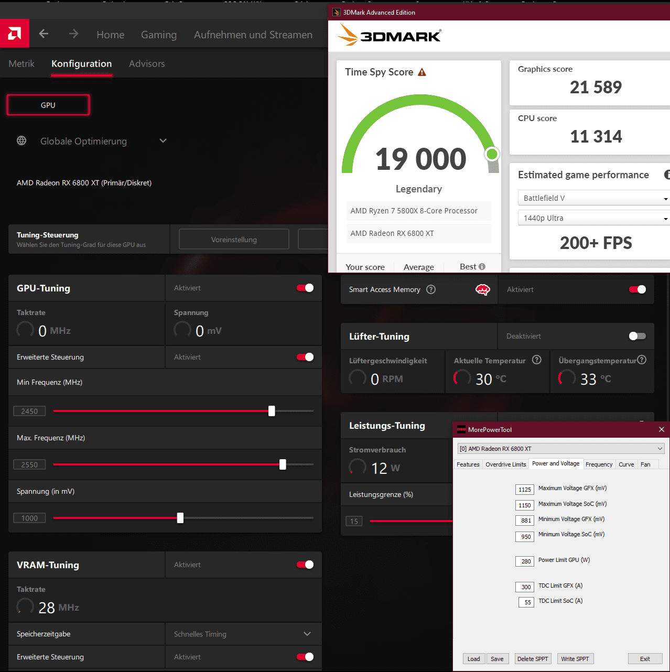Click TDC Limit GFX 300 field
The image size is (670, 672).
[525, 587]
